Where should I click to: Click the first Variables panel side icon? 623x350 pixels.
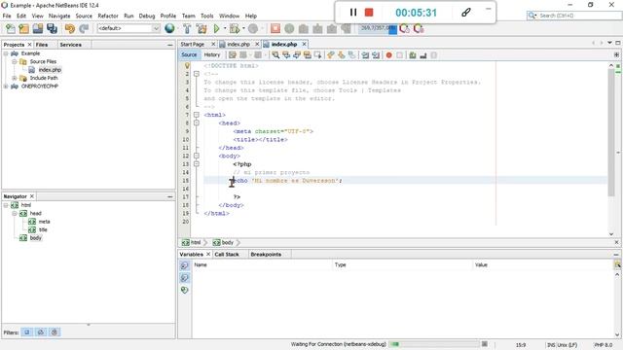click(x=184, y=265)
